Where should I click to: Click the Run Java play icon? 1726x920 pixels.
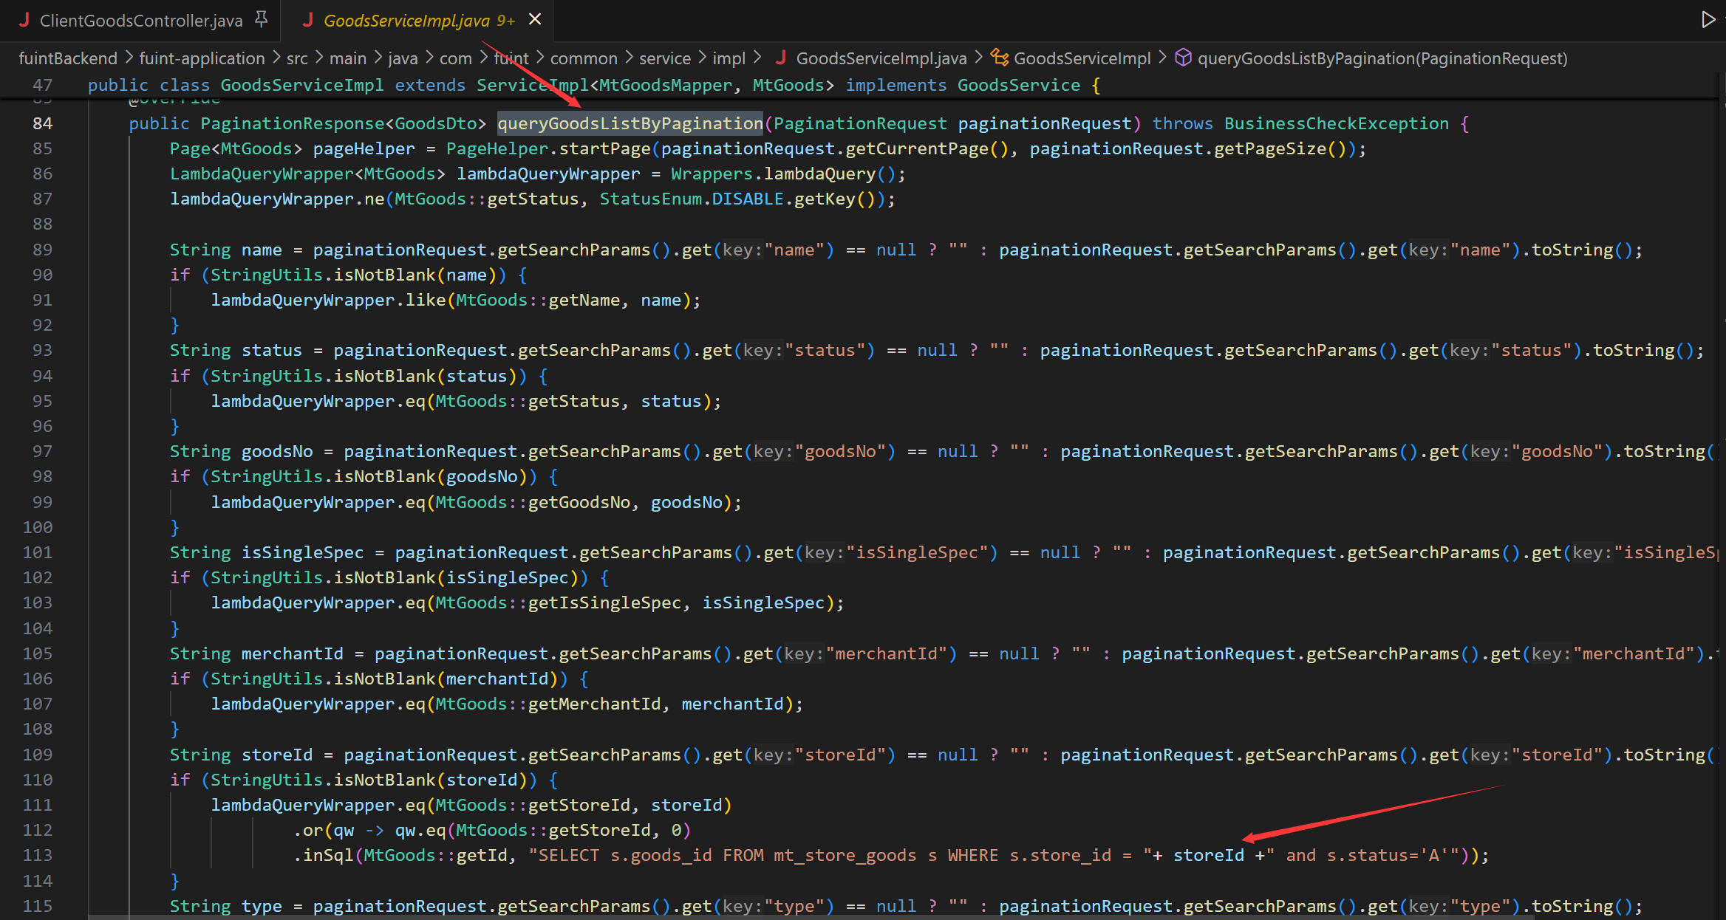point(1708,20)
